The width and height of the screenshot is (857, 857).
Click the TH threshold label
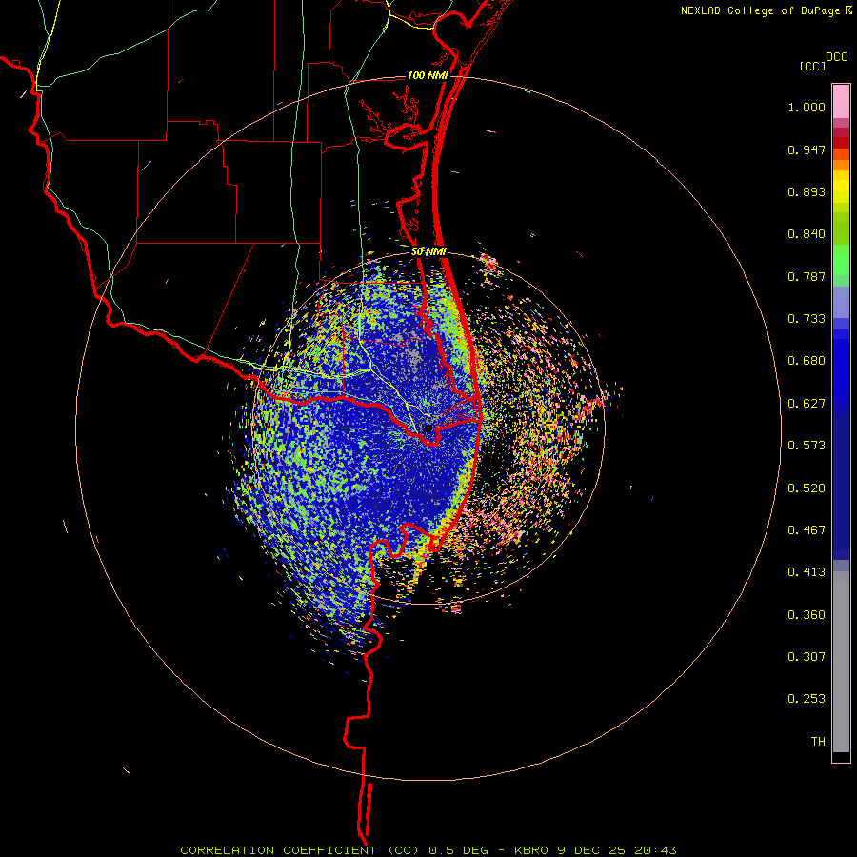click(818, 742)
